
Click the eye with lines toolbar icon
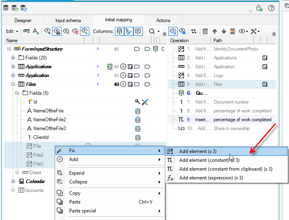[x=66, y=31]
